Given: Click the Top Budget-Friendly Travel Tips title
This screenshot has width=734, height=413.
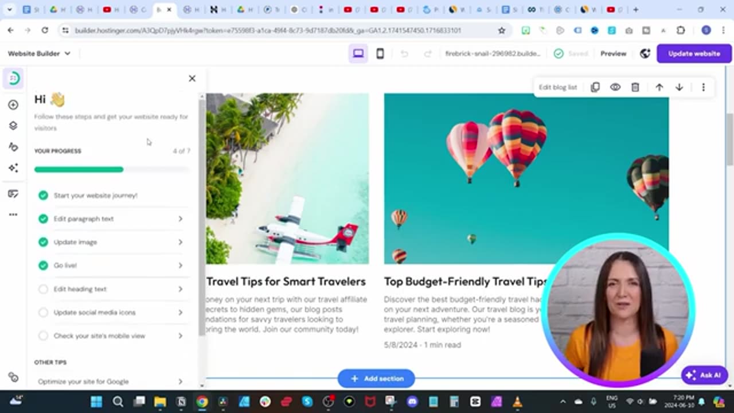Looking at the screenshot, I should click(x=465, y=282).
